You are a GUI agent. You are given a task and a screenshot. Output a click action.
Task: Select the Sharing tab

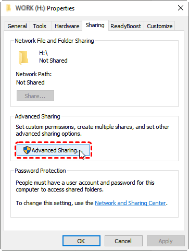(x=95, y=26)
